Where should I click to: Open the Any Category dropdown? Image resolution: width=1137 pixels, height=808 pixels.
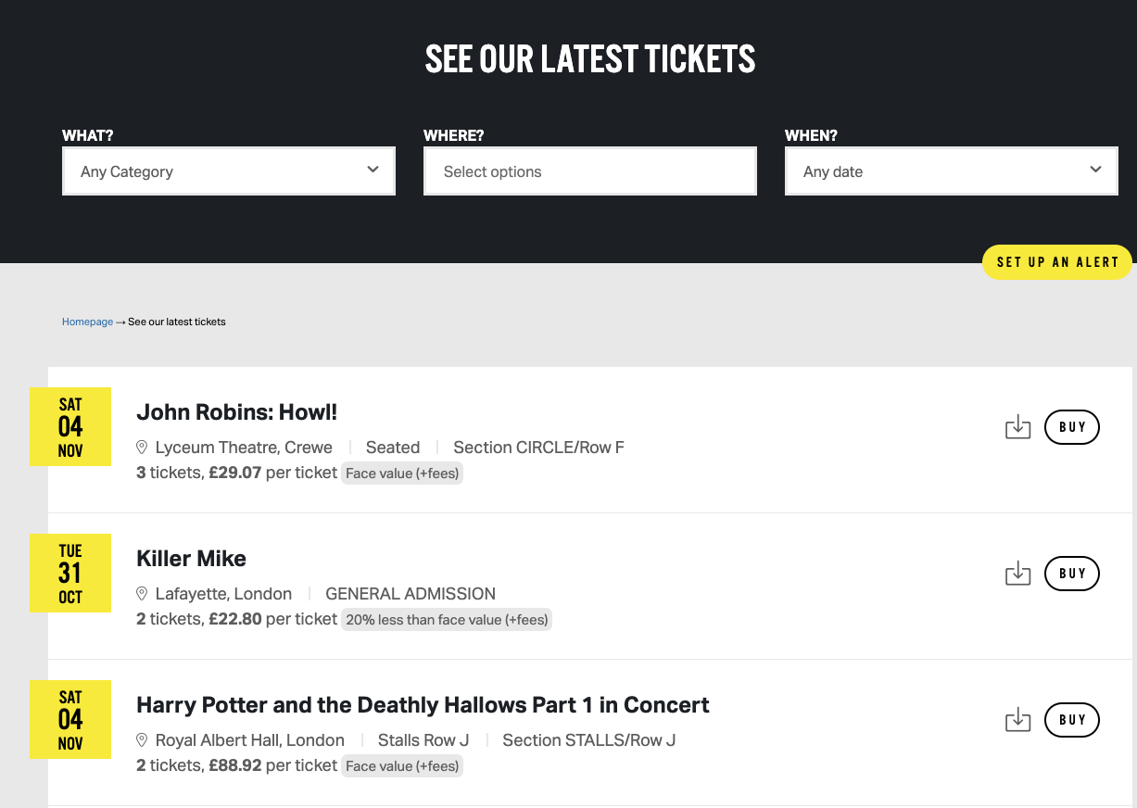[229, 171]
